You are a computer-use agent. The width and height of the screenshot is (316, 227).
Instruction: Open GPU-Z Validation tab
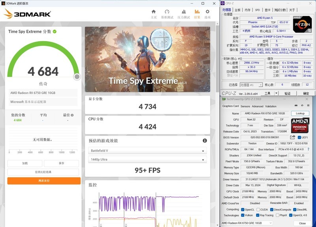(x=271, y=106)
